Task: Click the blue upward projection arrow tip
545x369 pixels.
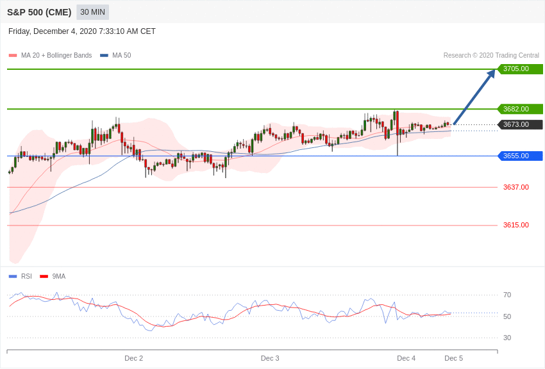Action: pos(493,72)
